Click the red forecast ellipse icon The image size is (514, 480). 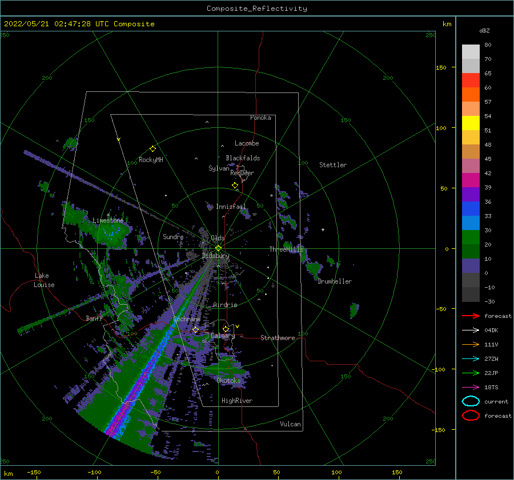click(x=471, y=416)
